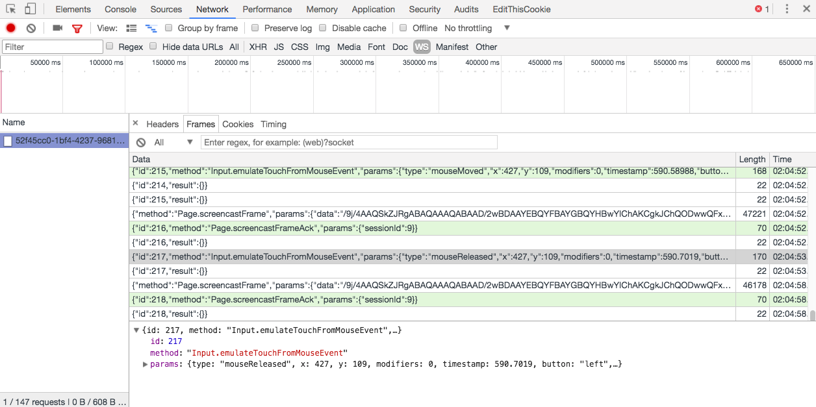The width and height of the screenshot is (816, 407).
Task: Select the mouseMoved id 215 frame row
Action: click(469, 171)
